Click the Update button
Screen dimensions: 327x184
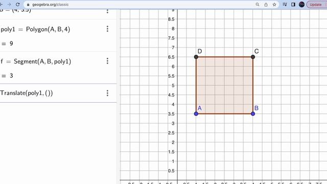316,5
